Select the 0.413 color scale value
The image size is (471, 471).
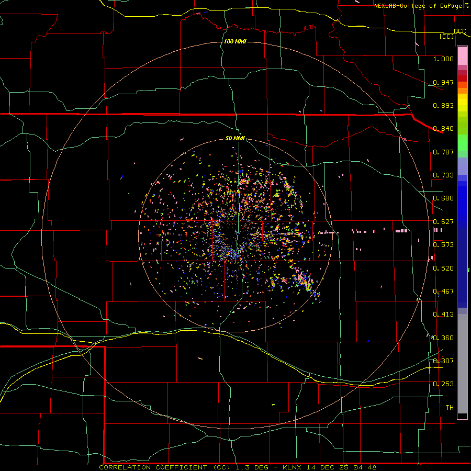tap(443, 315)
